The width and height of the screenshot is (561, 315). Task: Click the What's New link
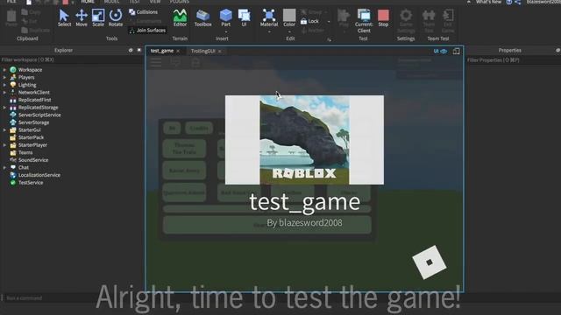488,2
